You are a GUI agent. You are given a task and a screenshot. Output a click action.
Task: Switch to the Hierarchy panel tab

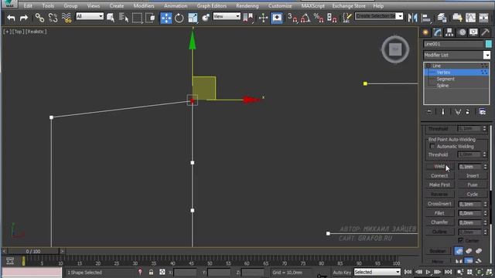click(x=449, y=32)
